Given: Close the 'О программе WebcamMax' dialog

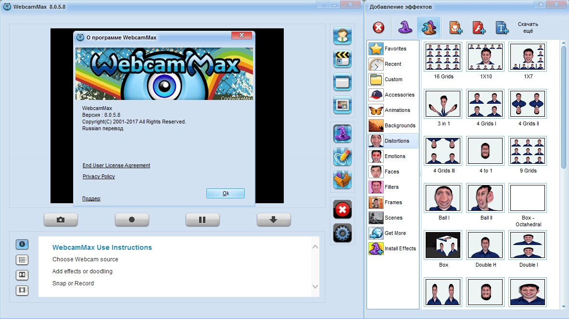Looking at the screenshot, I should coord(241,35).
